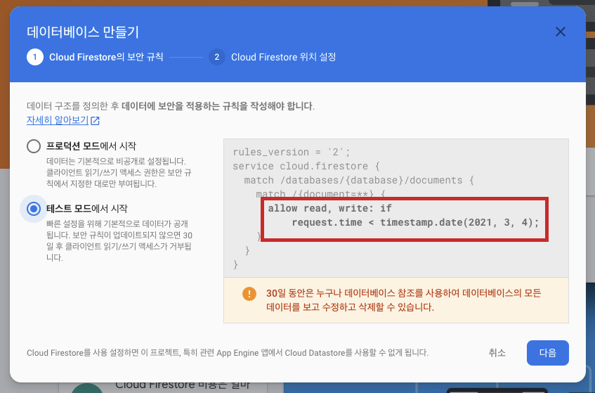This screenshot has width=595, height=393.
Task: Click the 데이터베이스 만들기 title
Action: 83,32
